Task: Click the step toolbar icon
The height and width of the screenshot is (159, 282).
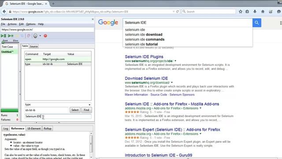Action: 22,36
